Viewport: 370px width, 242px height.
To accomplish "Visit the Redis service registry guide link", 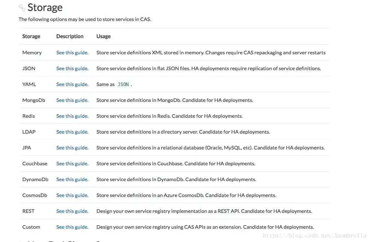I will (72, 116).
